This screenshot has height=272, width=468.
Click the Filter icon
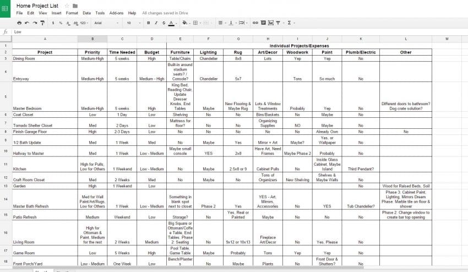point(279,23)
